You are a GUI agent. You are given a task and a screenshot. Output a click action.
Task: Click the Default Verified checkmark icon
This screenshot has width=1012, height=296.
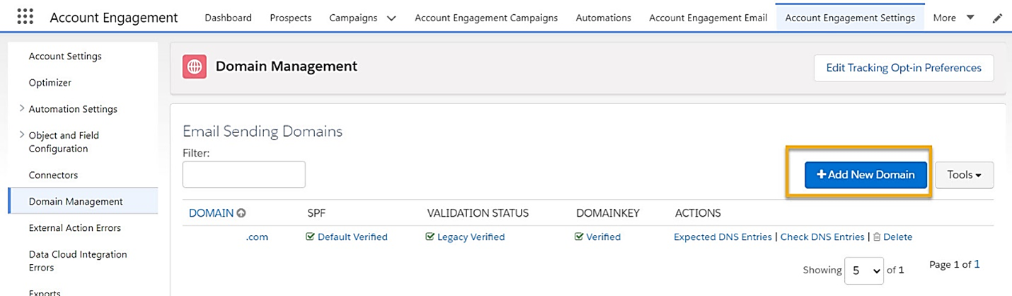click(x=310, y=237)
